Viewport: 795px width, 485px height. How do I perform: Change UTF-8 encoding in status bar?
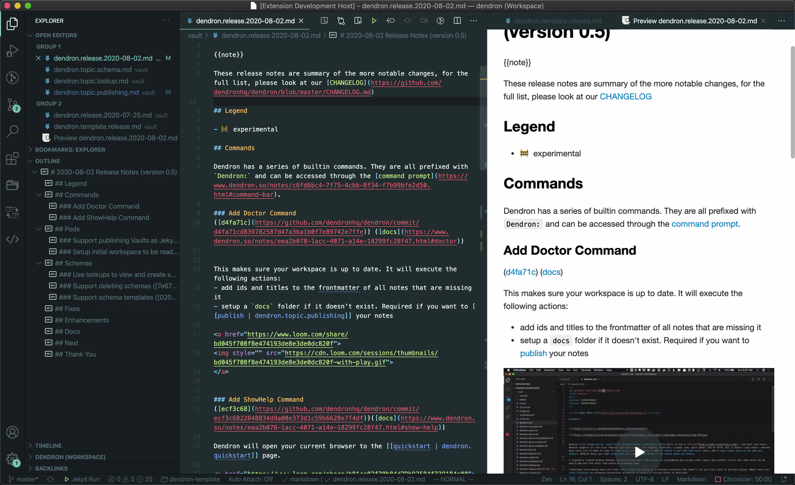[644, 479]
